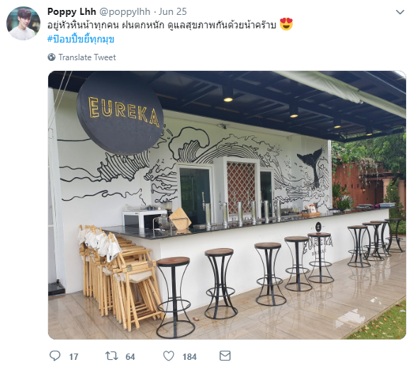Click the retweet count 64
Screen dimensions: 411x367
pos(130,357)
